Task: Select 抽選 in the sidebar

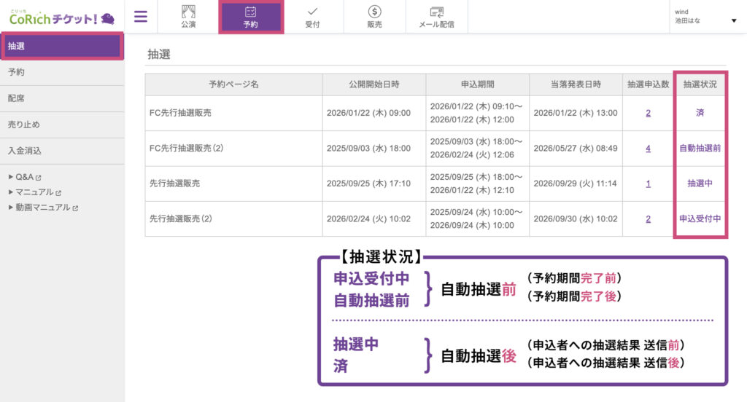Action: pyautogui.click(x=61, y=47)
